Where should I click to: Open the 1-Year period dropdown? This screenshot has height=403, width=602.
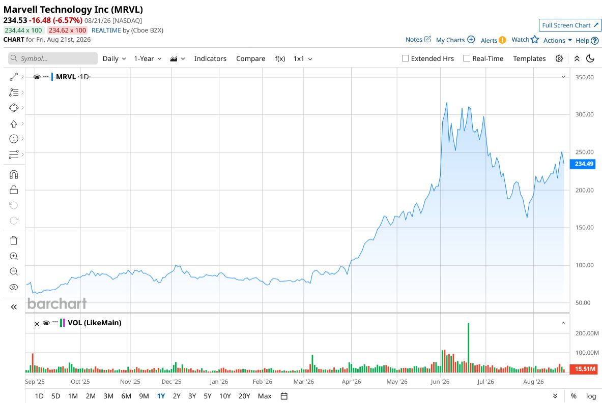click(148, 58)
